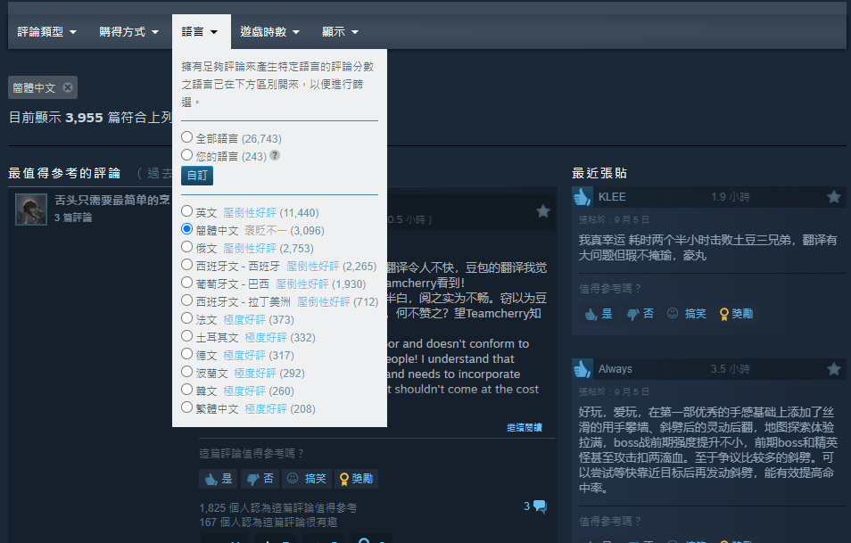Select the 全部語言 radio option
The image size is (851, 543).
187,138
